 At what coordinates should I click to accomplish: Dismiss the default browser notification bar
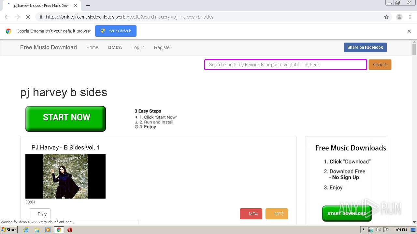(x=409, y=31)
